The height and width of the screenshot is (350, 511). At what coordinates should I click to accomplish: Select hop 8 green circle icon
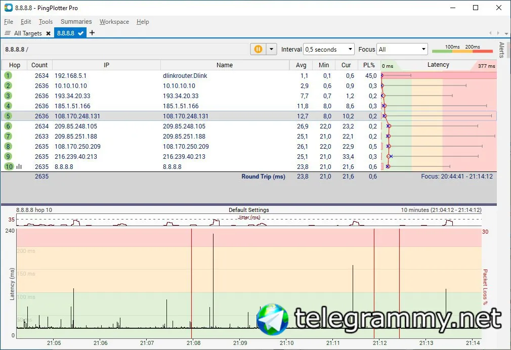coord(8,146)
